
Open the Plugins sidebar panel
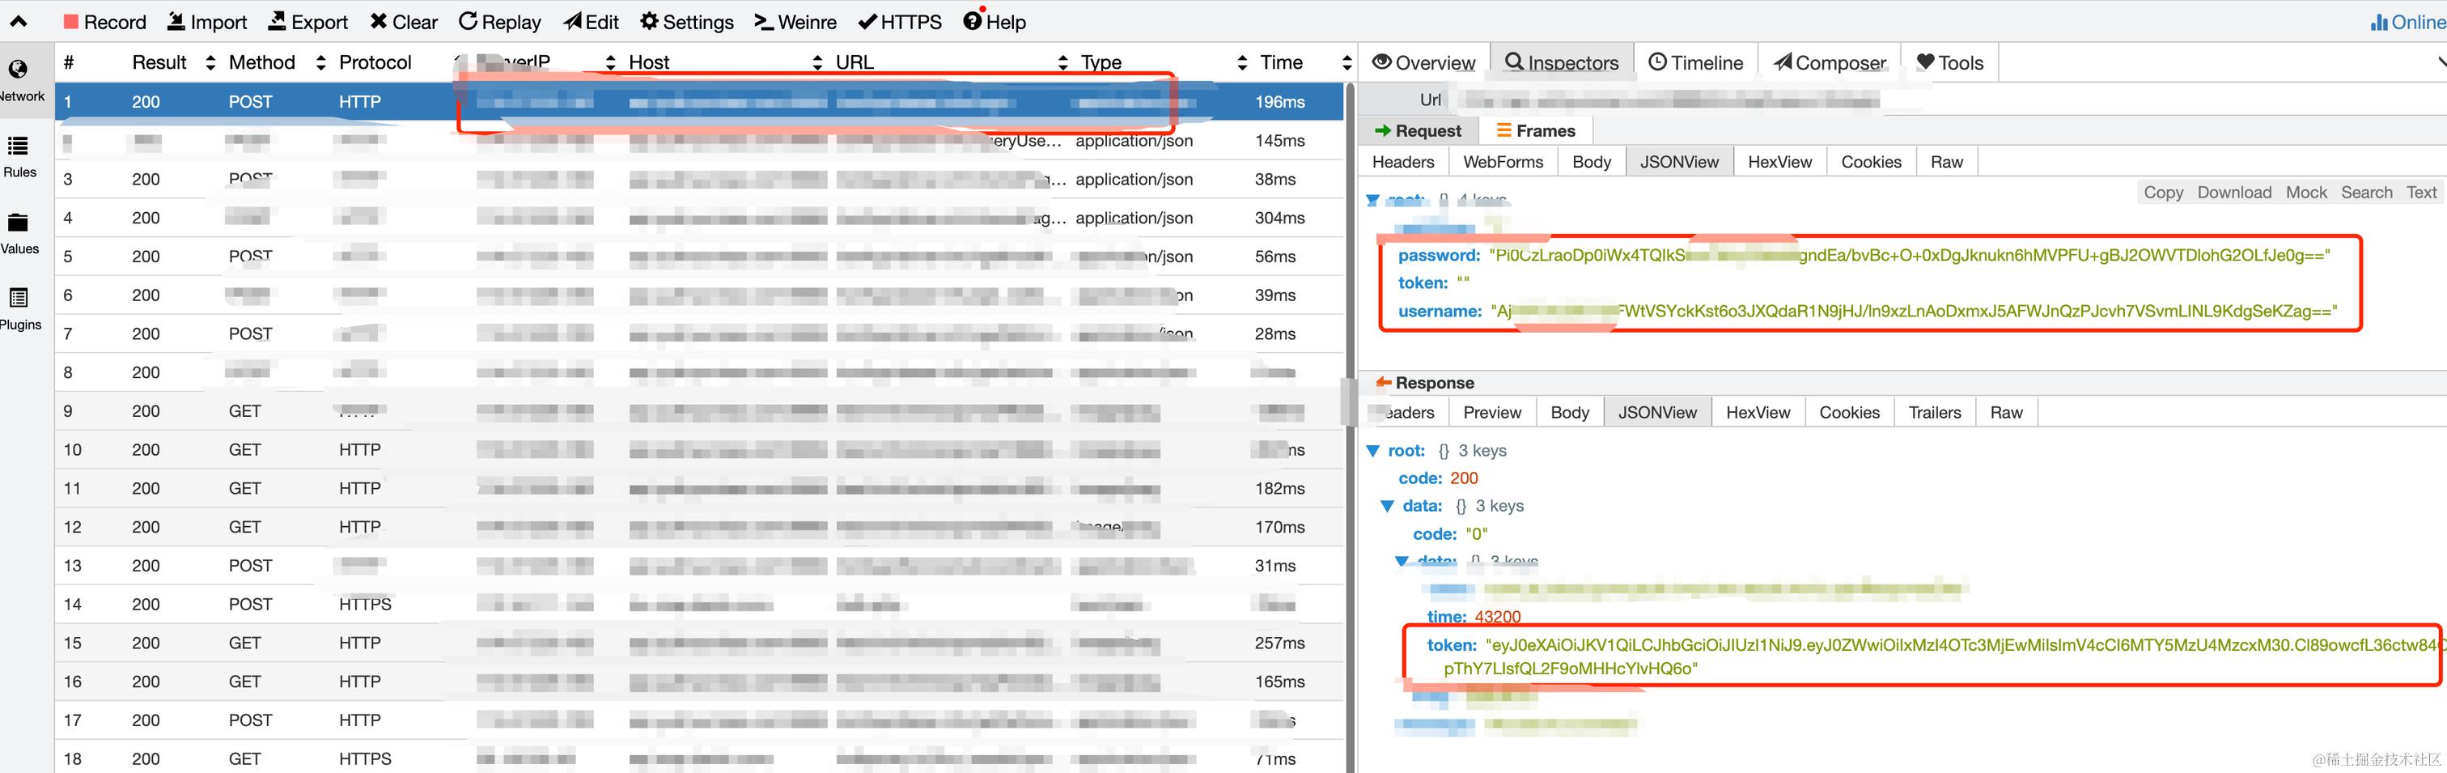click(20, 311)
